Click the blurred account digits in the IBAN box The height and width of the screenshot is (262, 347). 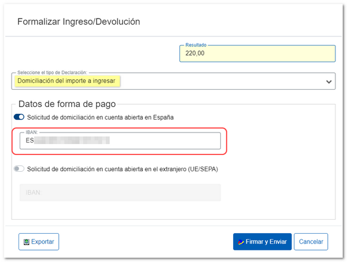coord(72,141)
